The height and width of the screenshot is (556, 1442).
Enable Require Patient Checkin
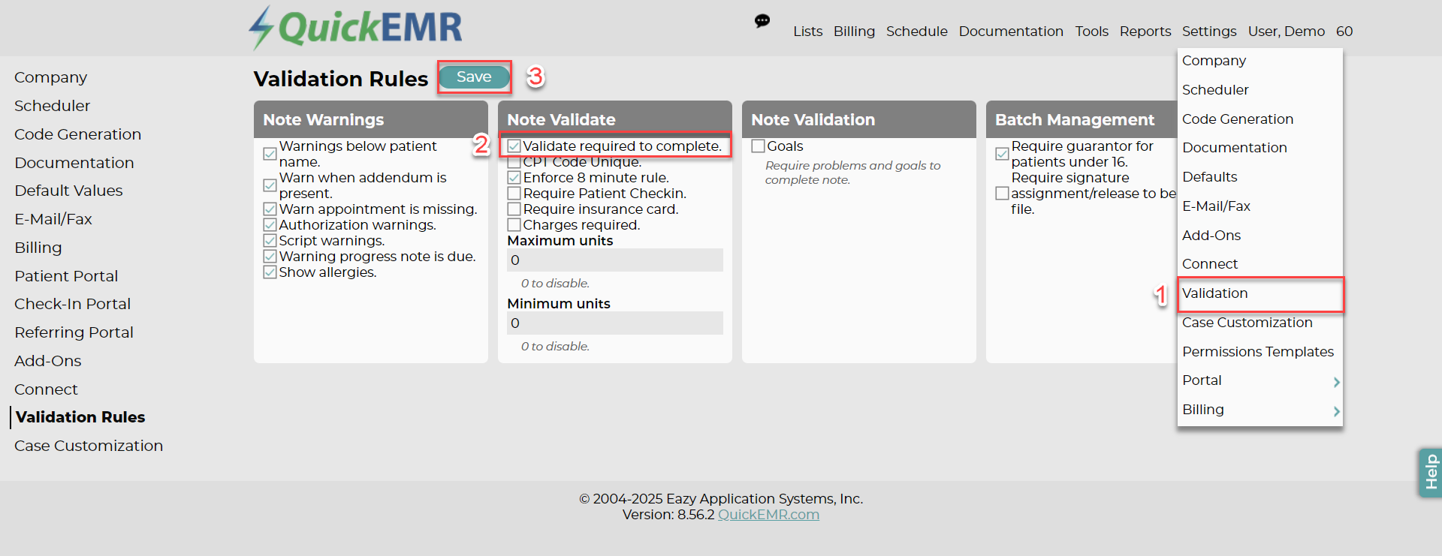[x=514, y=194]
